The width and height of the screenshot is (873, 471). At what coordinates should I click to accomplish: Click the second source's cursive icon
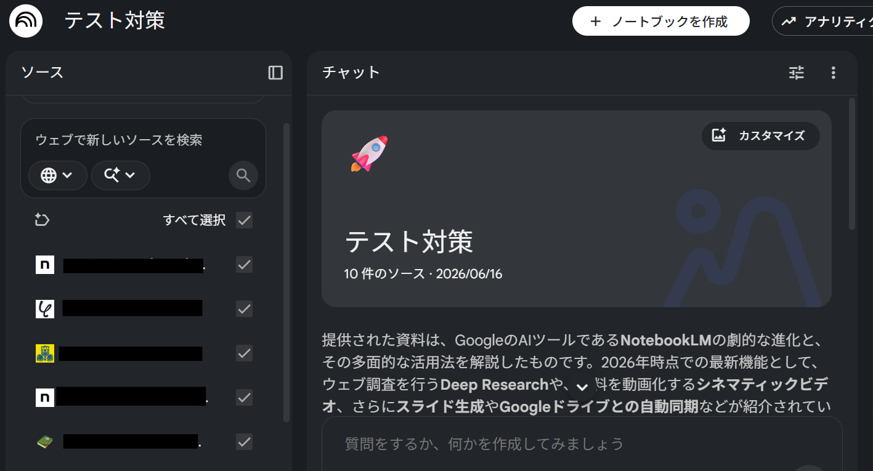click(45, 309)
